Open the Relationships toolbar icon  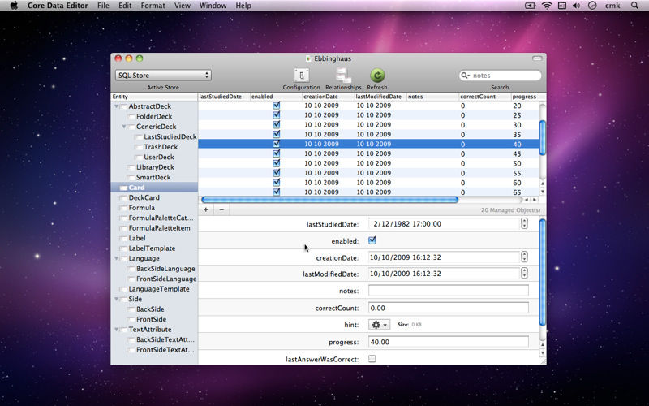click(343, 76)
